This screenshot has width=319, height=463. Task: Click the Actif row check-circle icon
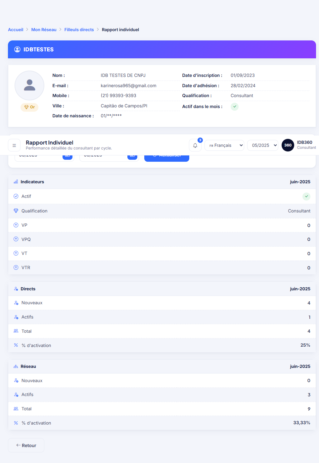(x=16, y=196)
